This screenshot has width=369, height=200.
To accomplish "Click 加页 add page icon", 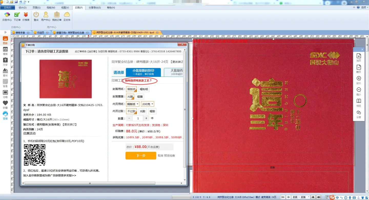I will [x=359, y=58].
